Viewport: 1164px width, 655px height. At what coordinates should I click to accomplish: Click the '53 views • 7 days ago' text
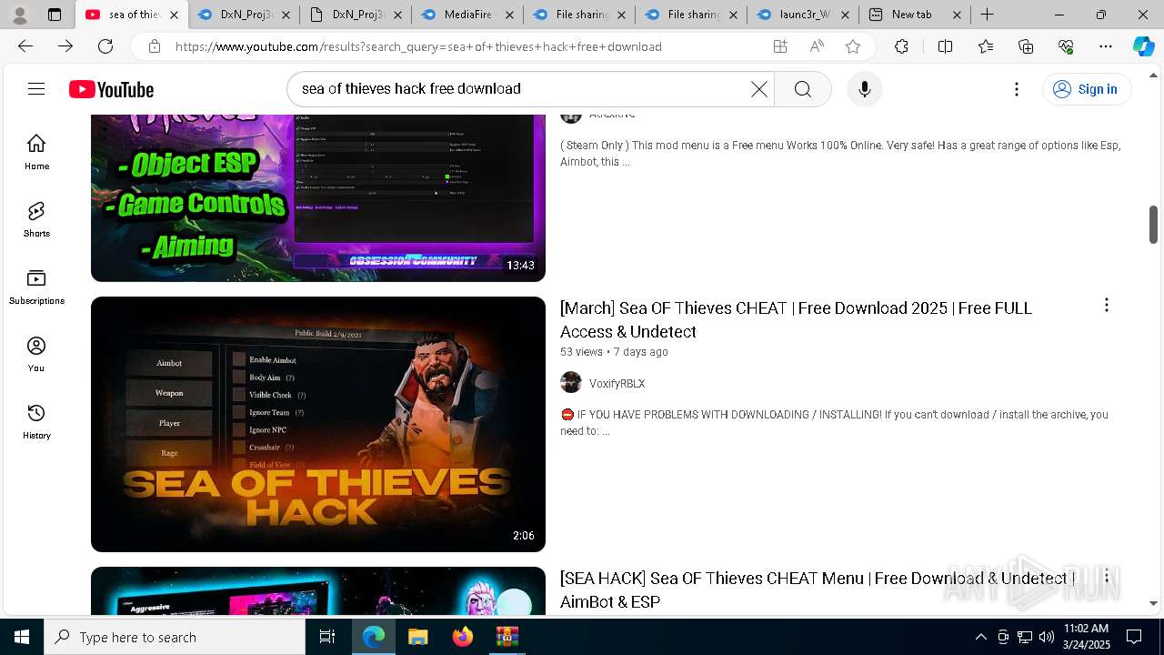[614, 351]
